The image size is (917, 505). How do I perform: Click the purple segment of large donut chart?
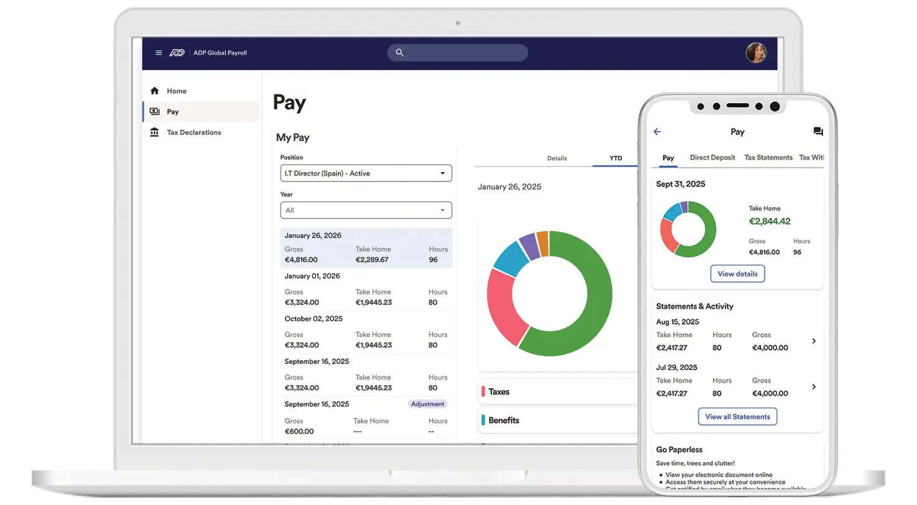pyautogui.click(x=529, y=245)
